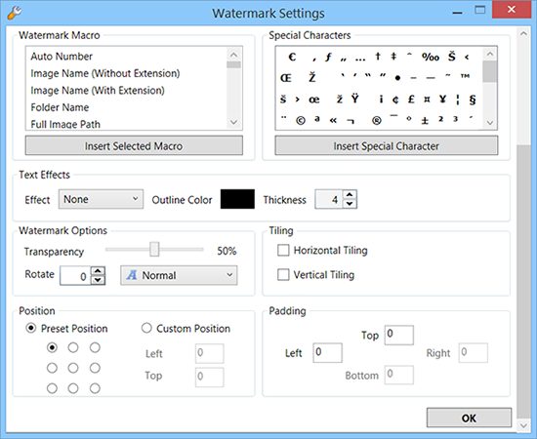Select the trademark TM character

(465, 76)
